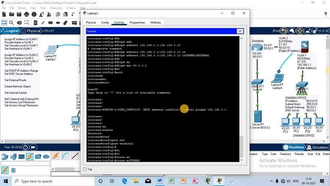
Task: Choose the automatic connection lightning cable
Action: tap(56, 156)
